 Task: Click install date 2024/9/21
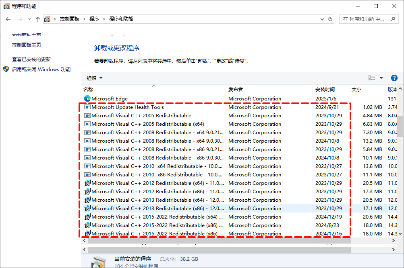click(327, 107)
